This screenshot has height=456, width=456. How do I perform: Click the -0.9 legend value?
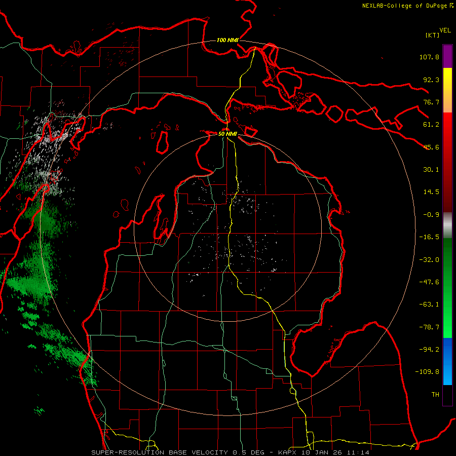[x=431, y=215]
